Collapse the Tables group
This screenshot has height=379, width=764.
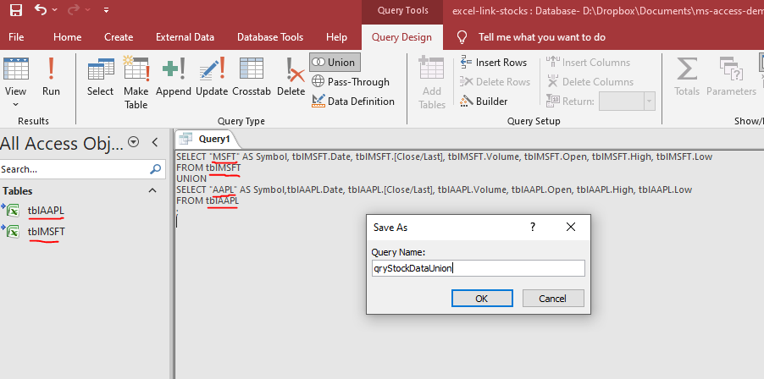tap(152, 190)
